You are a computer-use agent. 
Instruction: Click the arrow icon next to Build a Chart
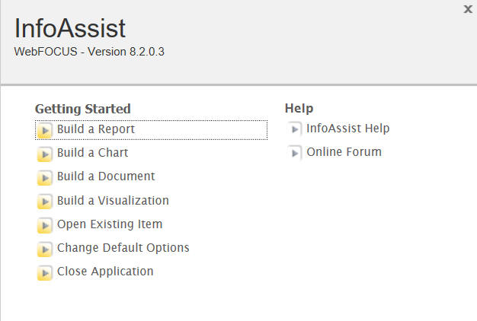pos(45,154)
